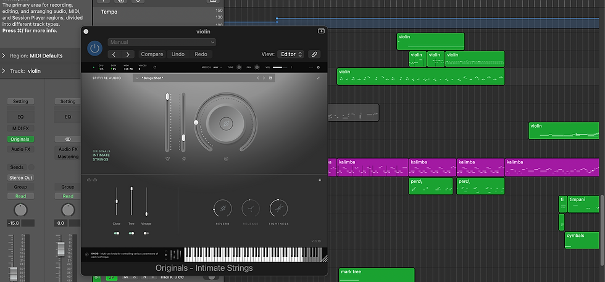Click the save preset icon in Spitfire bar
The height and width of the screenshot is (282, 605).
pos(270,78)
